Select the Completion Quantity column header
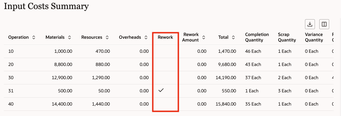Image resolution: width=341 pixels, height=116 pixels. pos(257,37)
